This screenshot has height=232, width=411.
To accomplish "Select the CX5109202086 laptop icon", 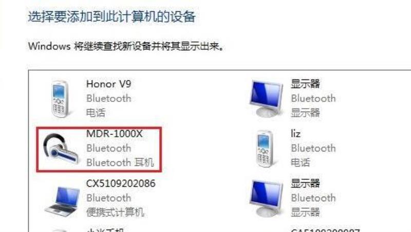I will tap(62, 201).
